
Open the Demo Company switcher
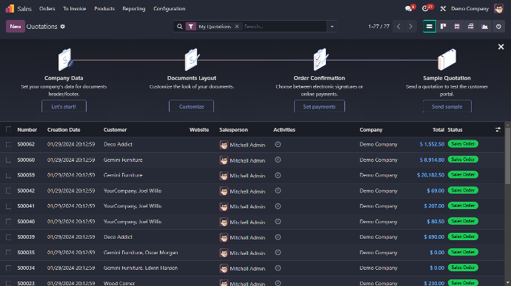470,9
